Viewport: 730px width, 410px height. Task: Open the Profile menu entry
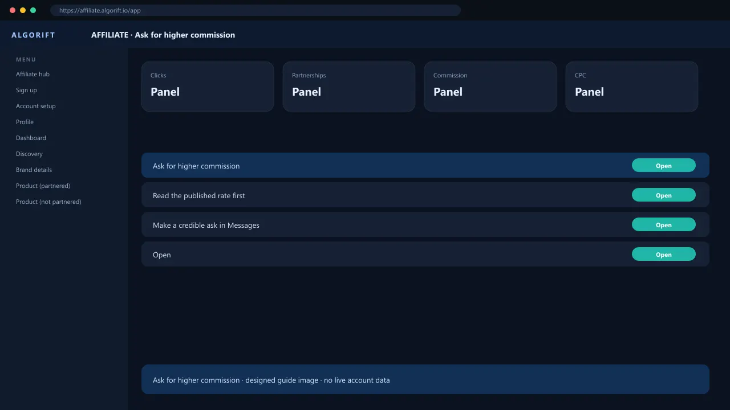(25, 122)
